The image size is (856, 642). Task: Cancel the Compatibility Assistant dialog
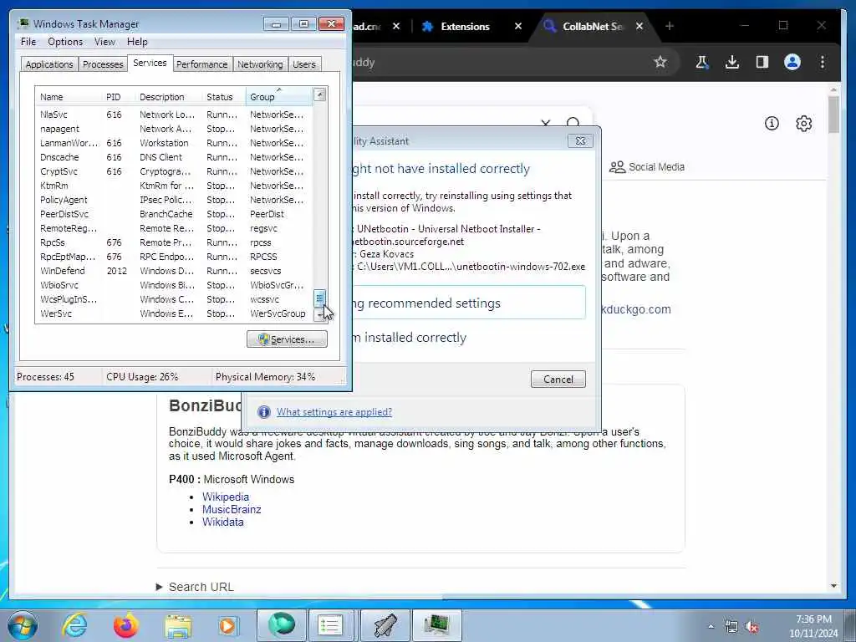click(x=558, y=379)
